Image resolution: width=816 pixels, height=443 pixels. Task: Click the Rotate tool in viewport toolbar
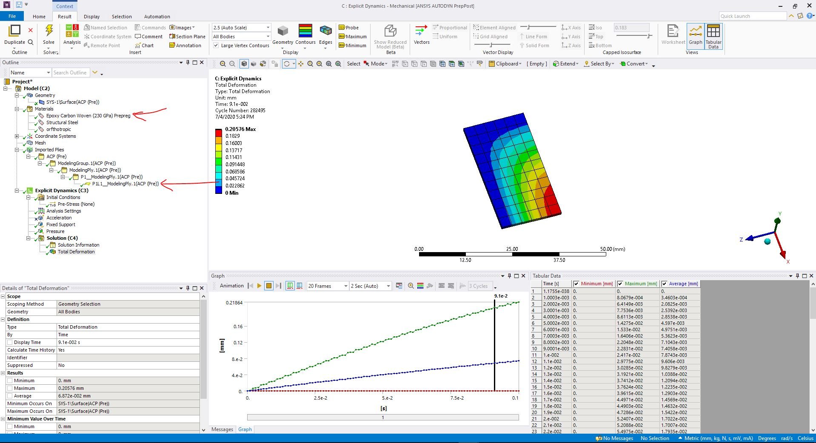pyautogui.click(x=287, y=64)
